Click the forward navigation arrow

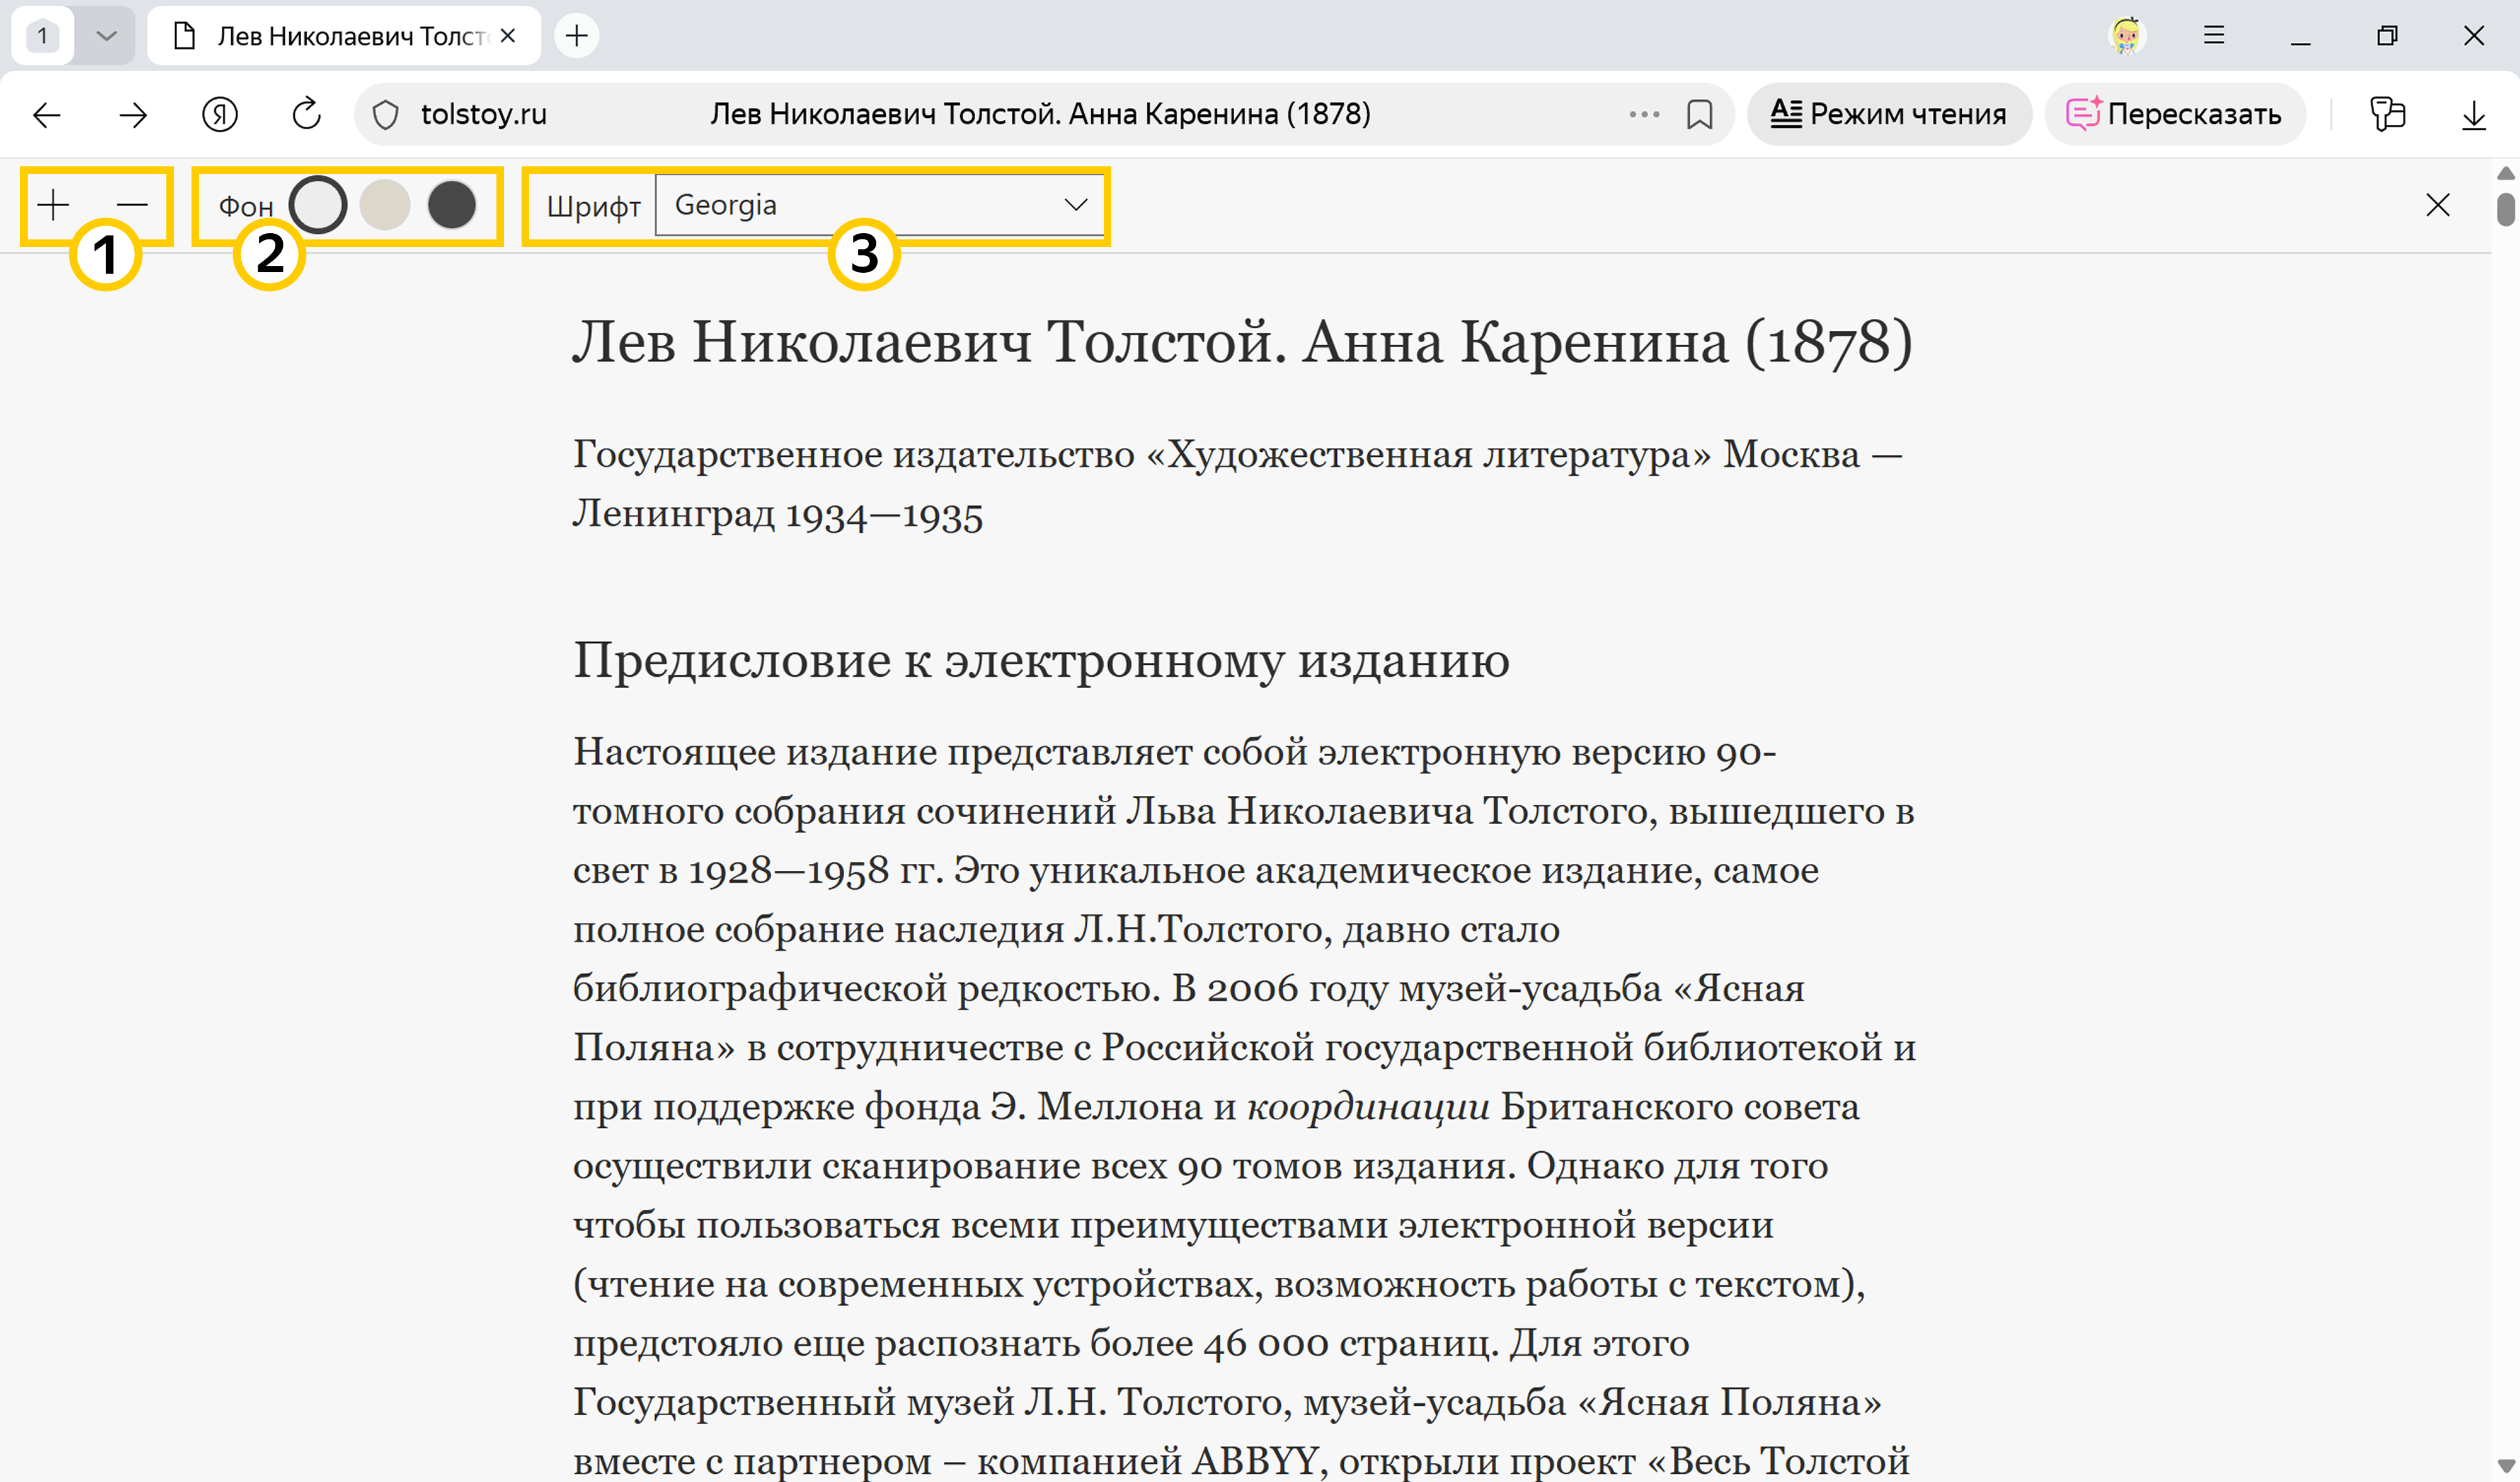coord(132,115)
